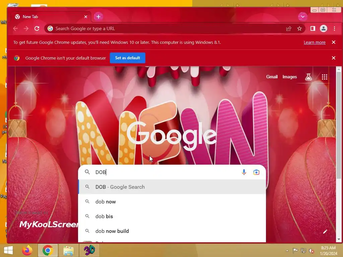Click the magnifier icon in search box
Image resolution: width=343 pixels, height=257 pixels.
point(87,172)
